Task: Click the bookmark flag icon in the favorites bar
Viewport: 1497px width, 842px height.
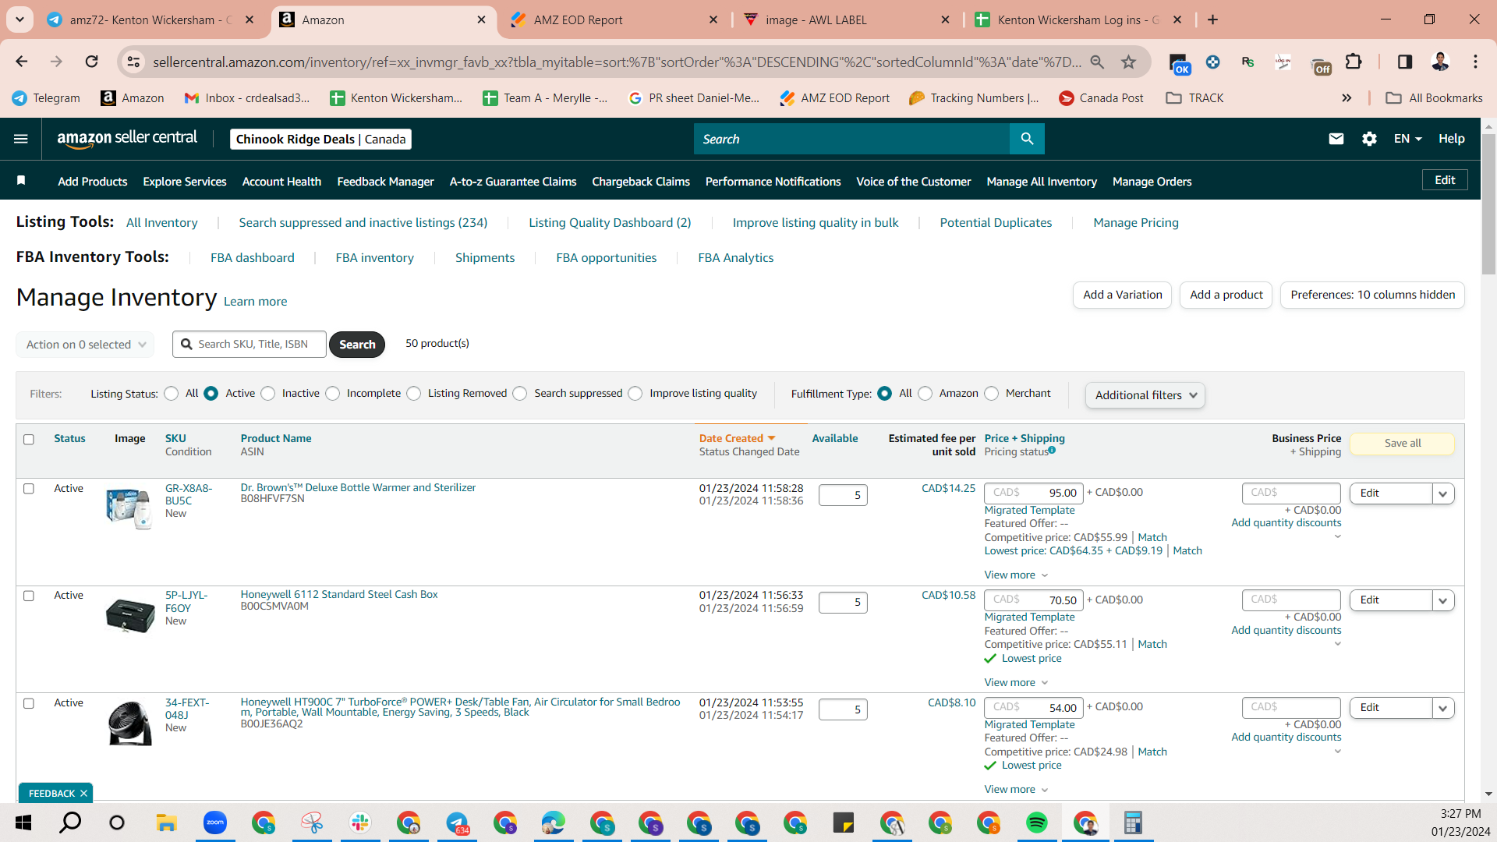Action: tap(21, 181)
